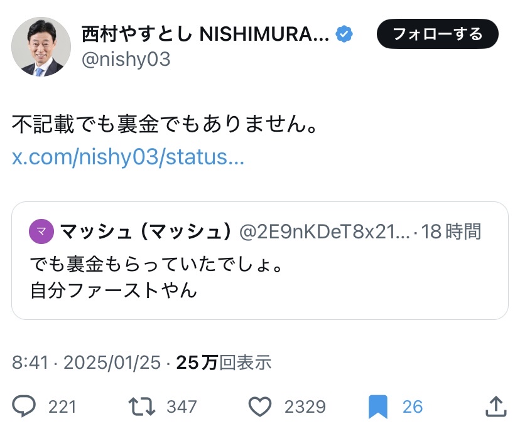The width and height of the screenshot is (520, 446).
Task: Click the display name 西村やすとし NISHIMURA
Action: click(x=205, y=34)
